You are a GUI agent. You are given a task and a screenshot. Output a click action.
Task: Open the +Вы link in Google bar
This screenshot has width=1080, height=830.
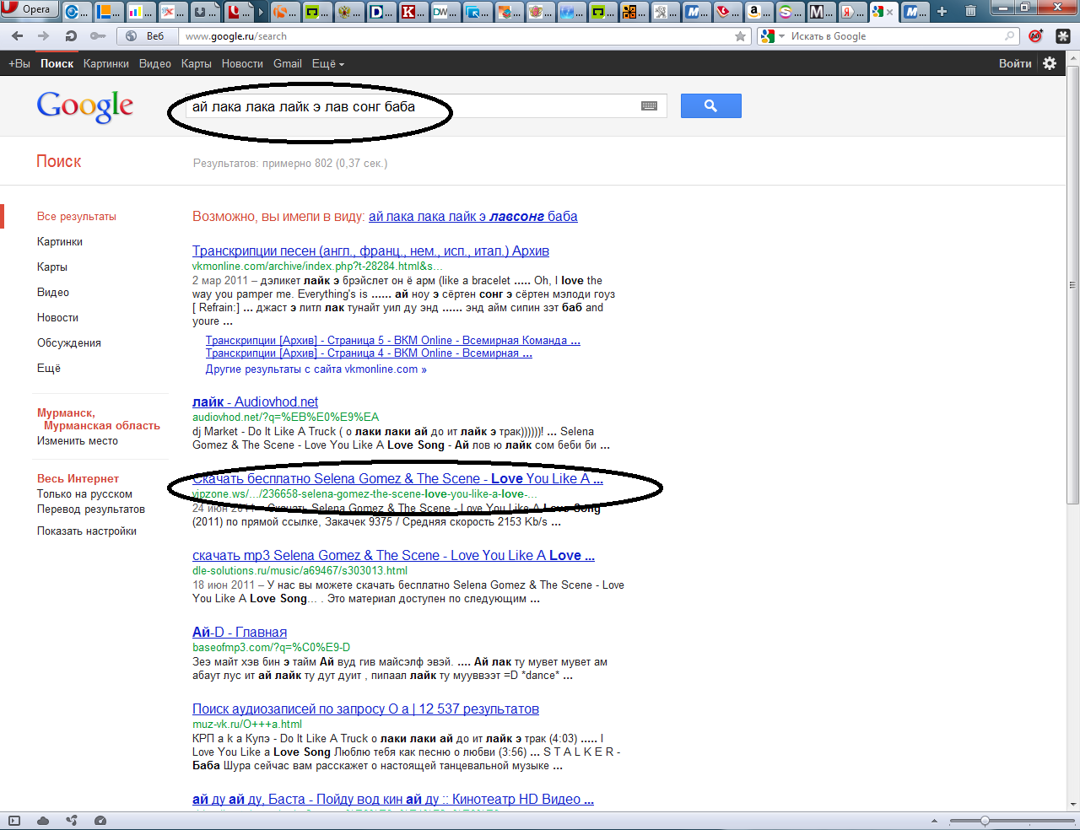pos(19,63)
